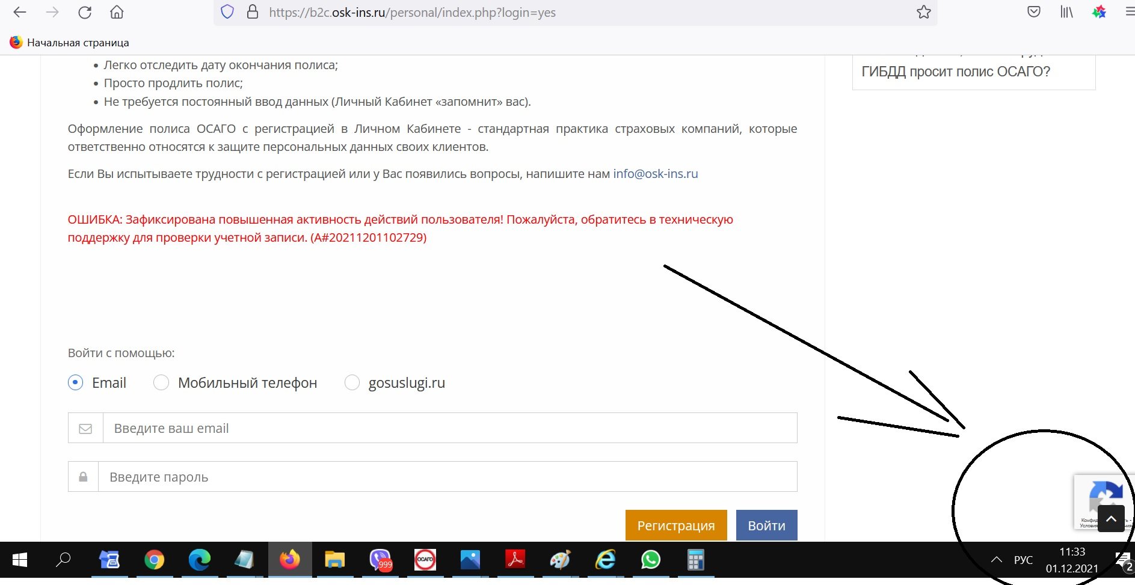The image size is (1135, 585).
Task: Click the Войти button
Action: [x=766, y=525]
